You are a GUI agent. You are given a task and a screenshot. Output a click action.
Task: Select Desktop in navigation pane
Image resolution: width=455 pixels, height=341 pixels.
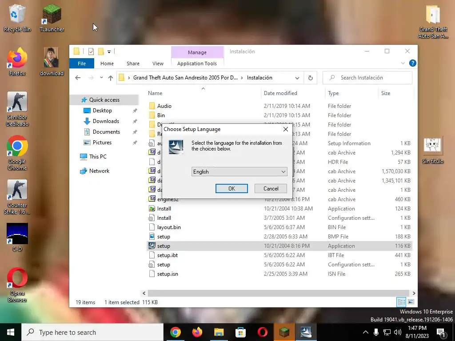[102, 111]
